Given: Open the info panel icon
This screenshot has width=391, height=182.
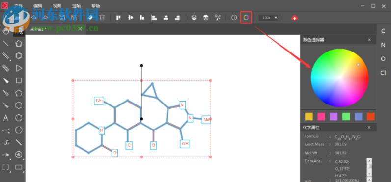Looking at the screenshot, I should 234,18.
